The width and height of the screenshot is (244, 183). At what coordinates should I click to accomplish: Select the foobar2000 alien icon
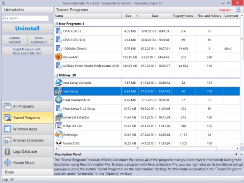58,143
